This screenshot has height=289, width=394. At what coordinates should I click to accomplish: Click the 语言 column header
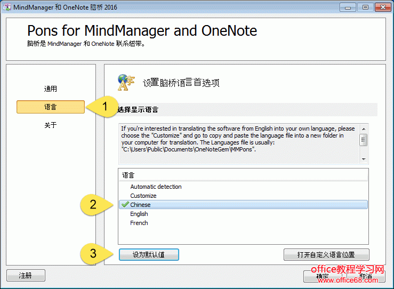(243, 175)
